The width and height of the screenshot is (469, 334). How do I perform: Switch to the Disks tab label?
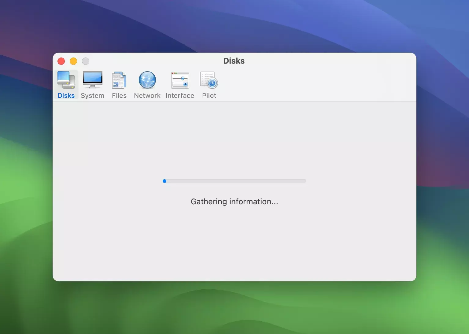point(66,96)
